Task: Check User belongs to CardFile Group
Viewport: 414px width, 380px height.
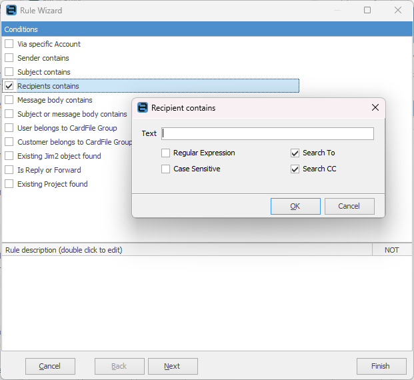Action: [x=9, y=128]
